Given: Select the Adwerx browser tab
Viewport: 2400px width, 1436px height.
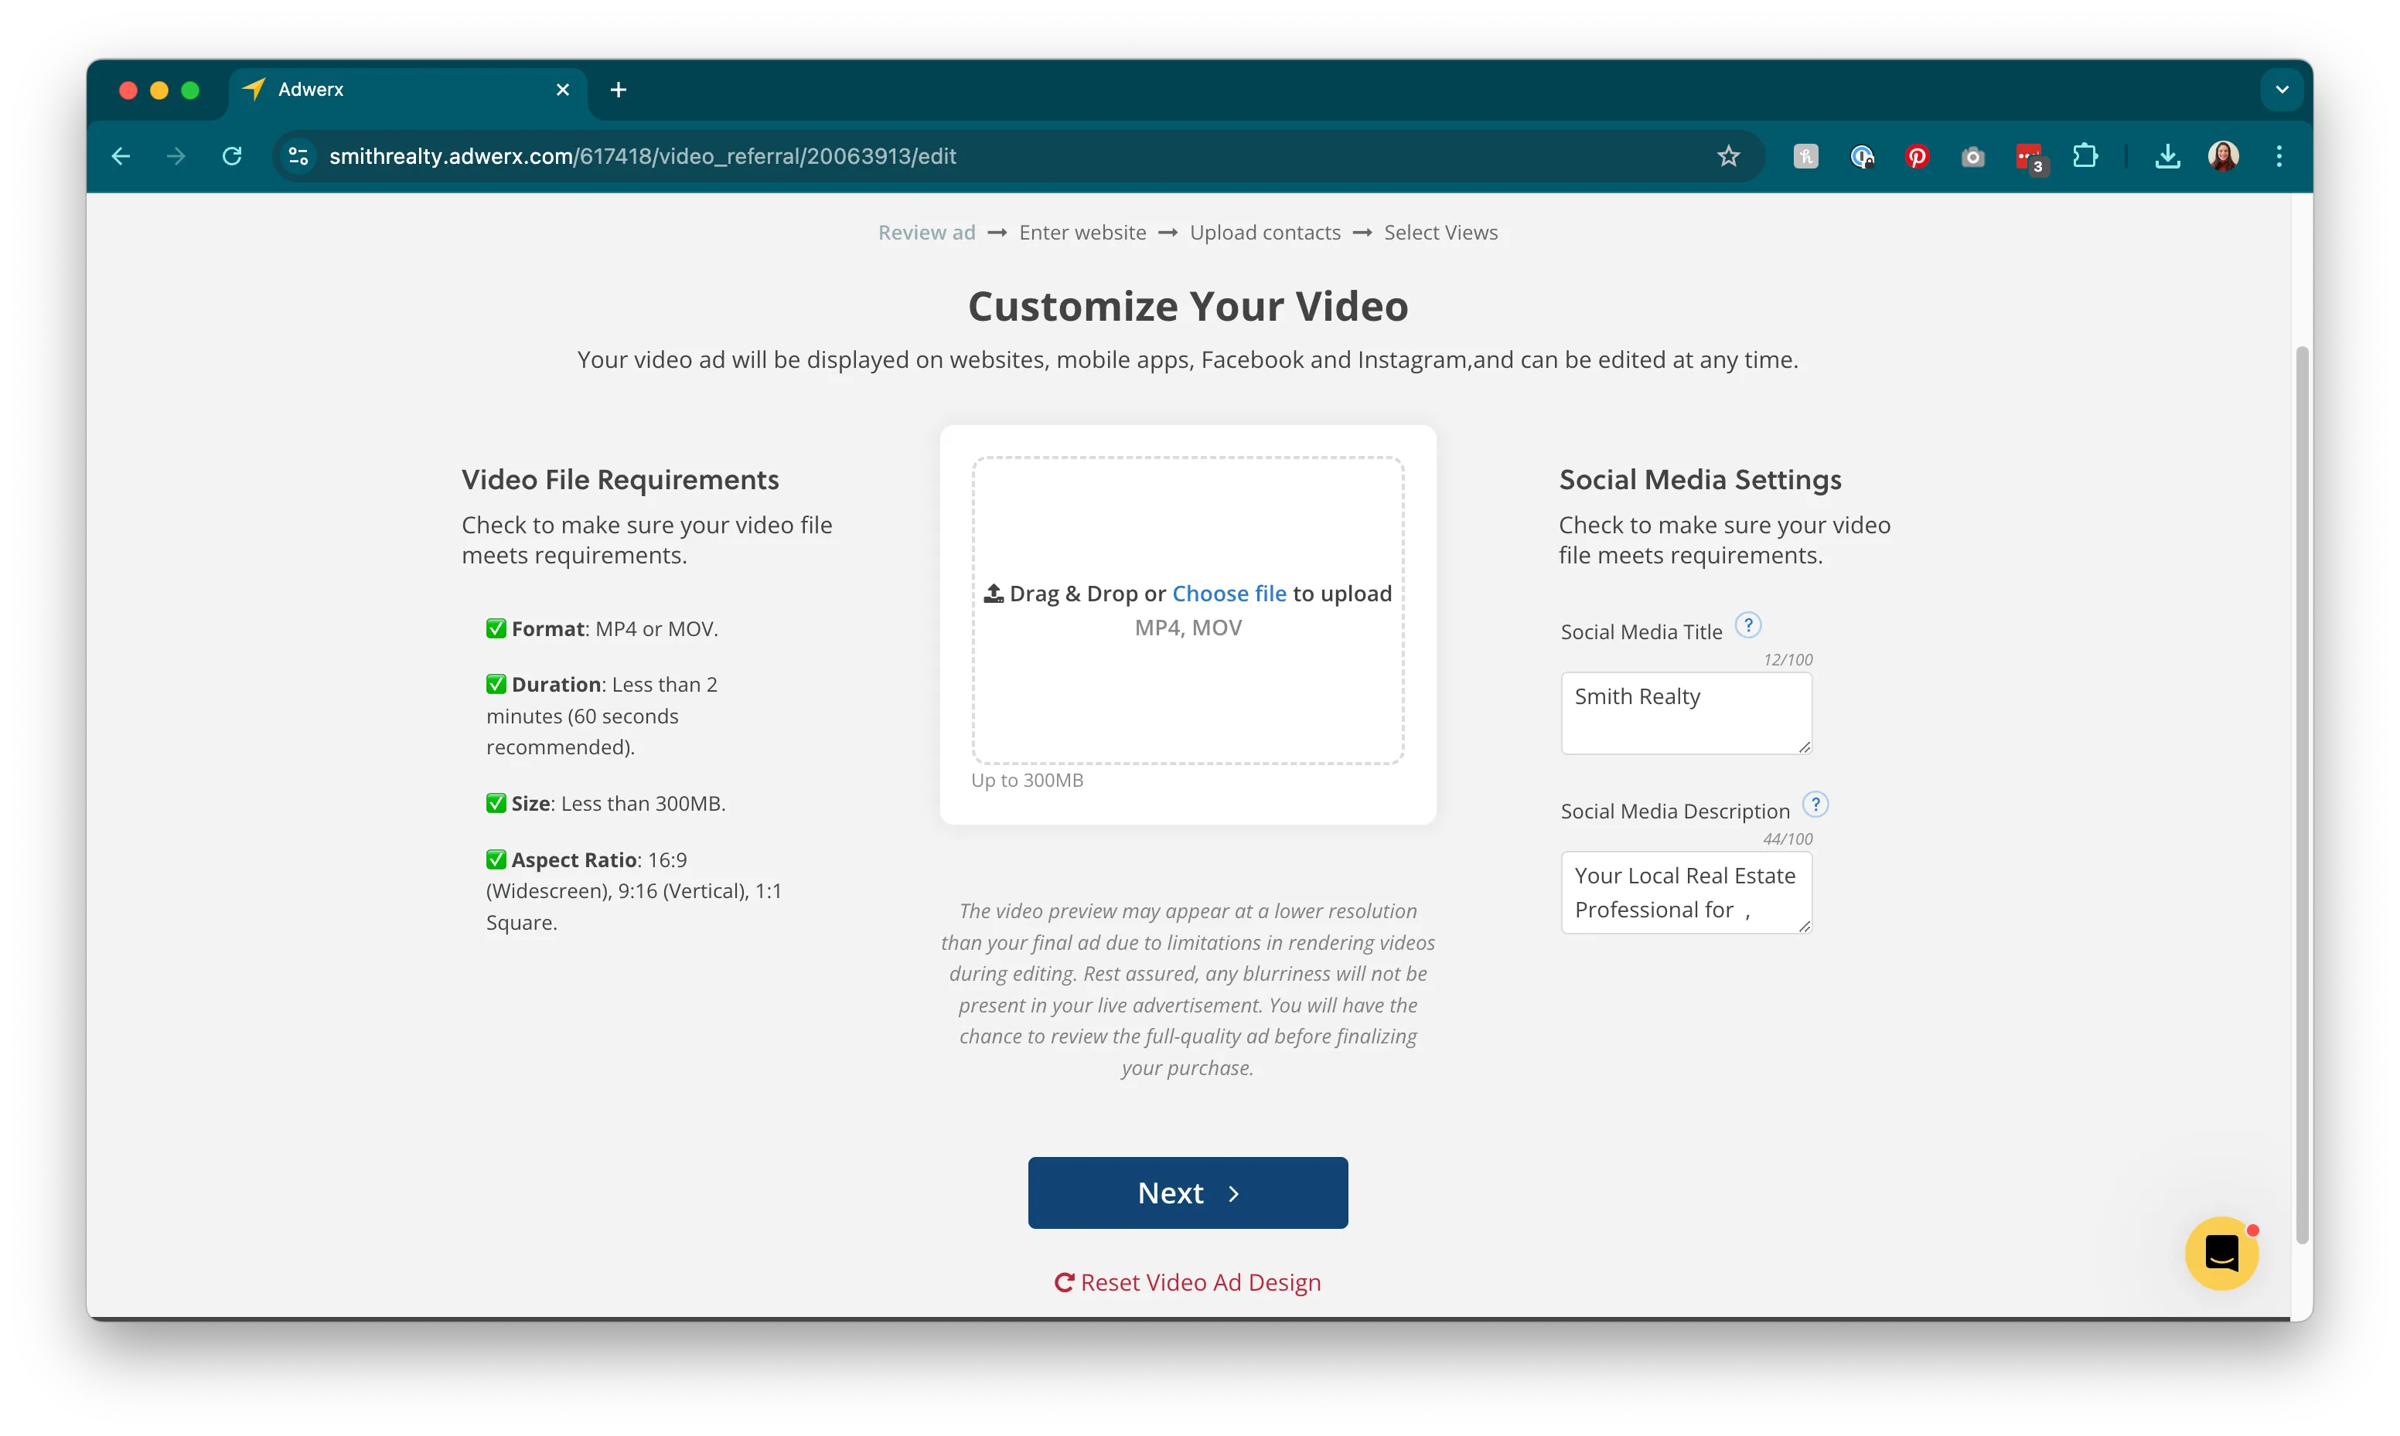Looking at the screenshot, I should click(408, 90).
